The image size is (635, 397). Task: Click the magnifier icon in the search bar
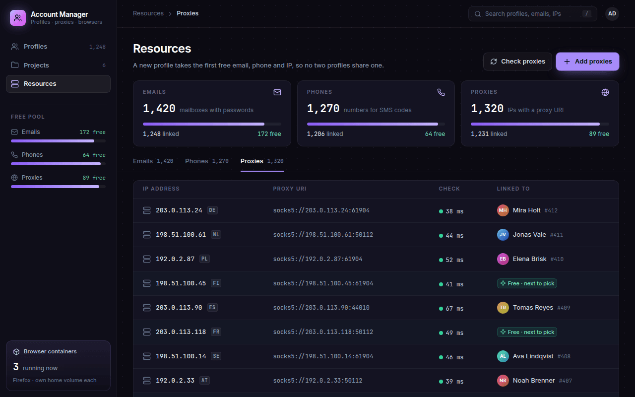tap(478, 14)
